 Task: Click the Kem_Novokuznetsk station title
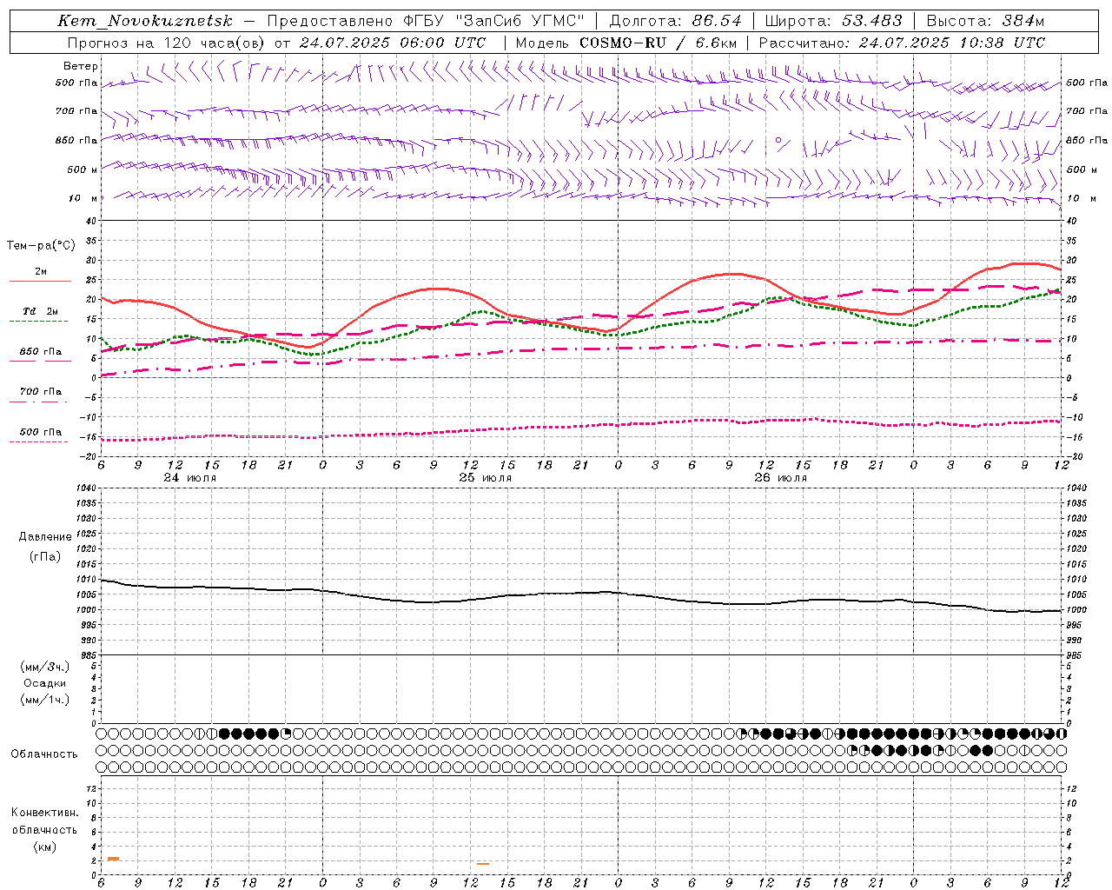click(146, 21)
